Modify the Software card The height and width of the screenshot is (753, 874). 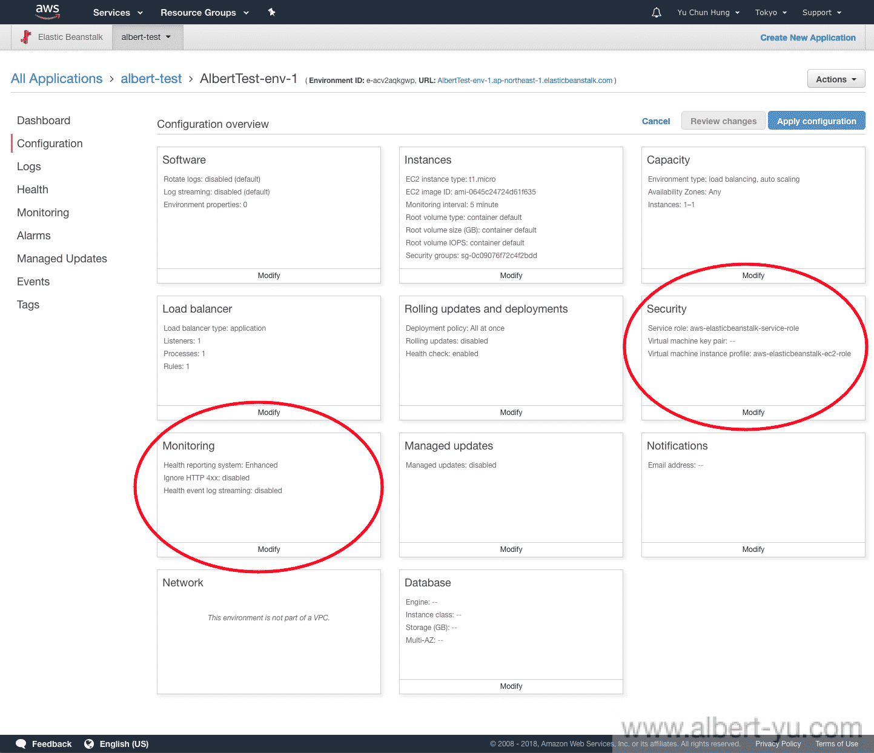[269, 276]
